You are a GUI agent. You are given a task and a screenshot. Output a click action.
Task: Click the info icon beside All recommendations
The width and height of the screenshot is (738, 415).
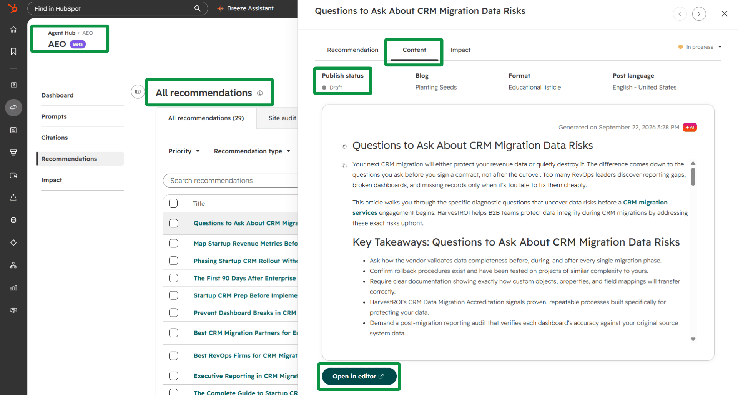click(x=260, y=93)
